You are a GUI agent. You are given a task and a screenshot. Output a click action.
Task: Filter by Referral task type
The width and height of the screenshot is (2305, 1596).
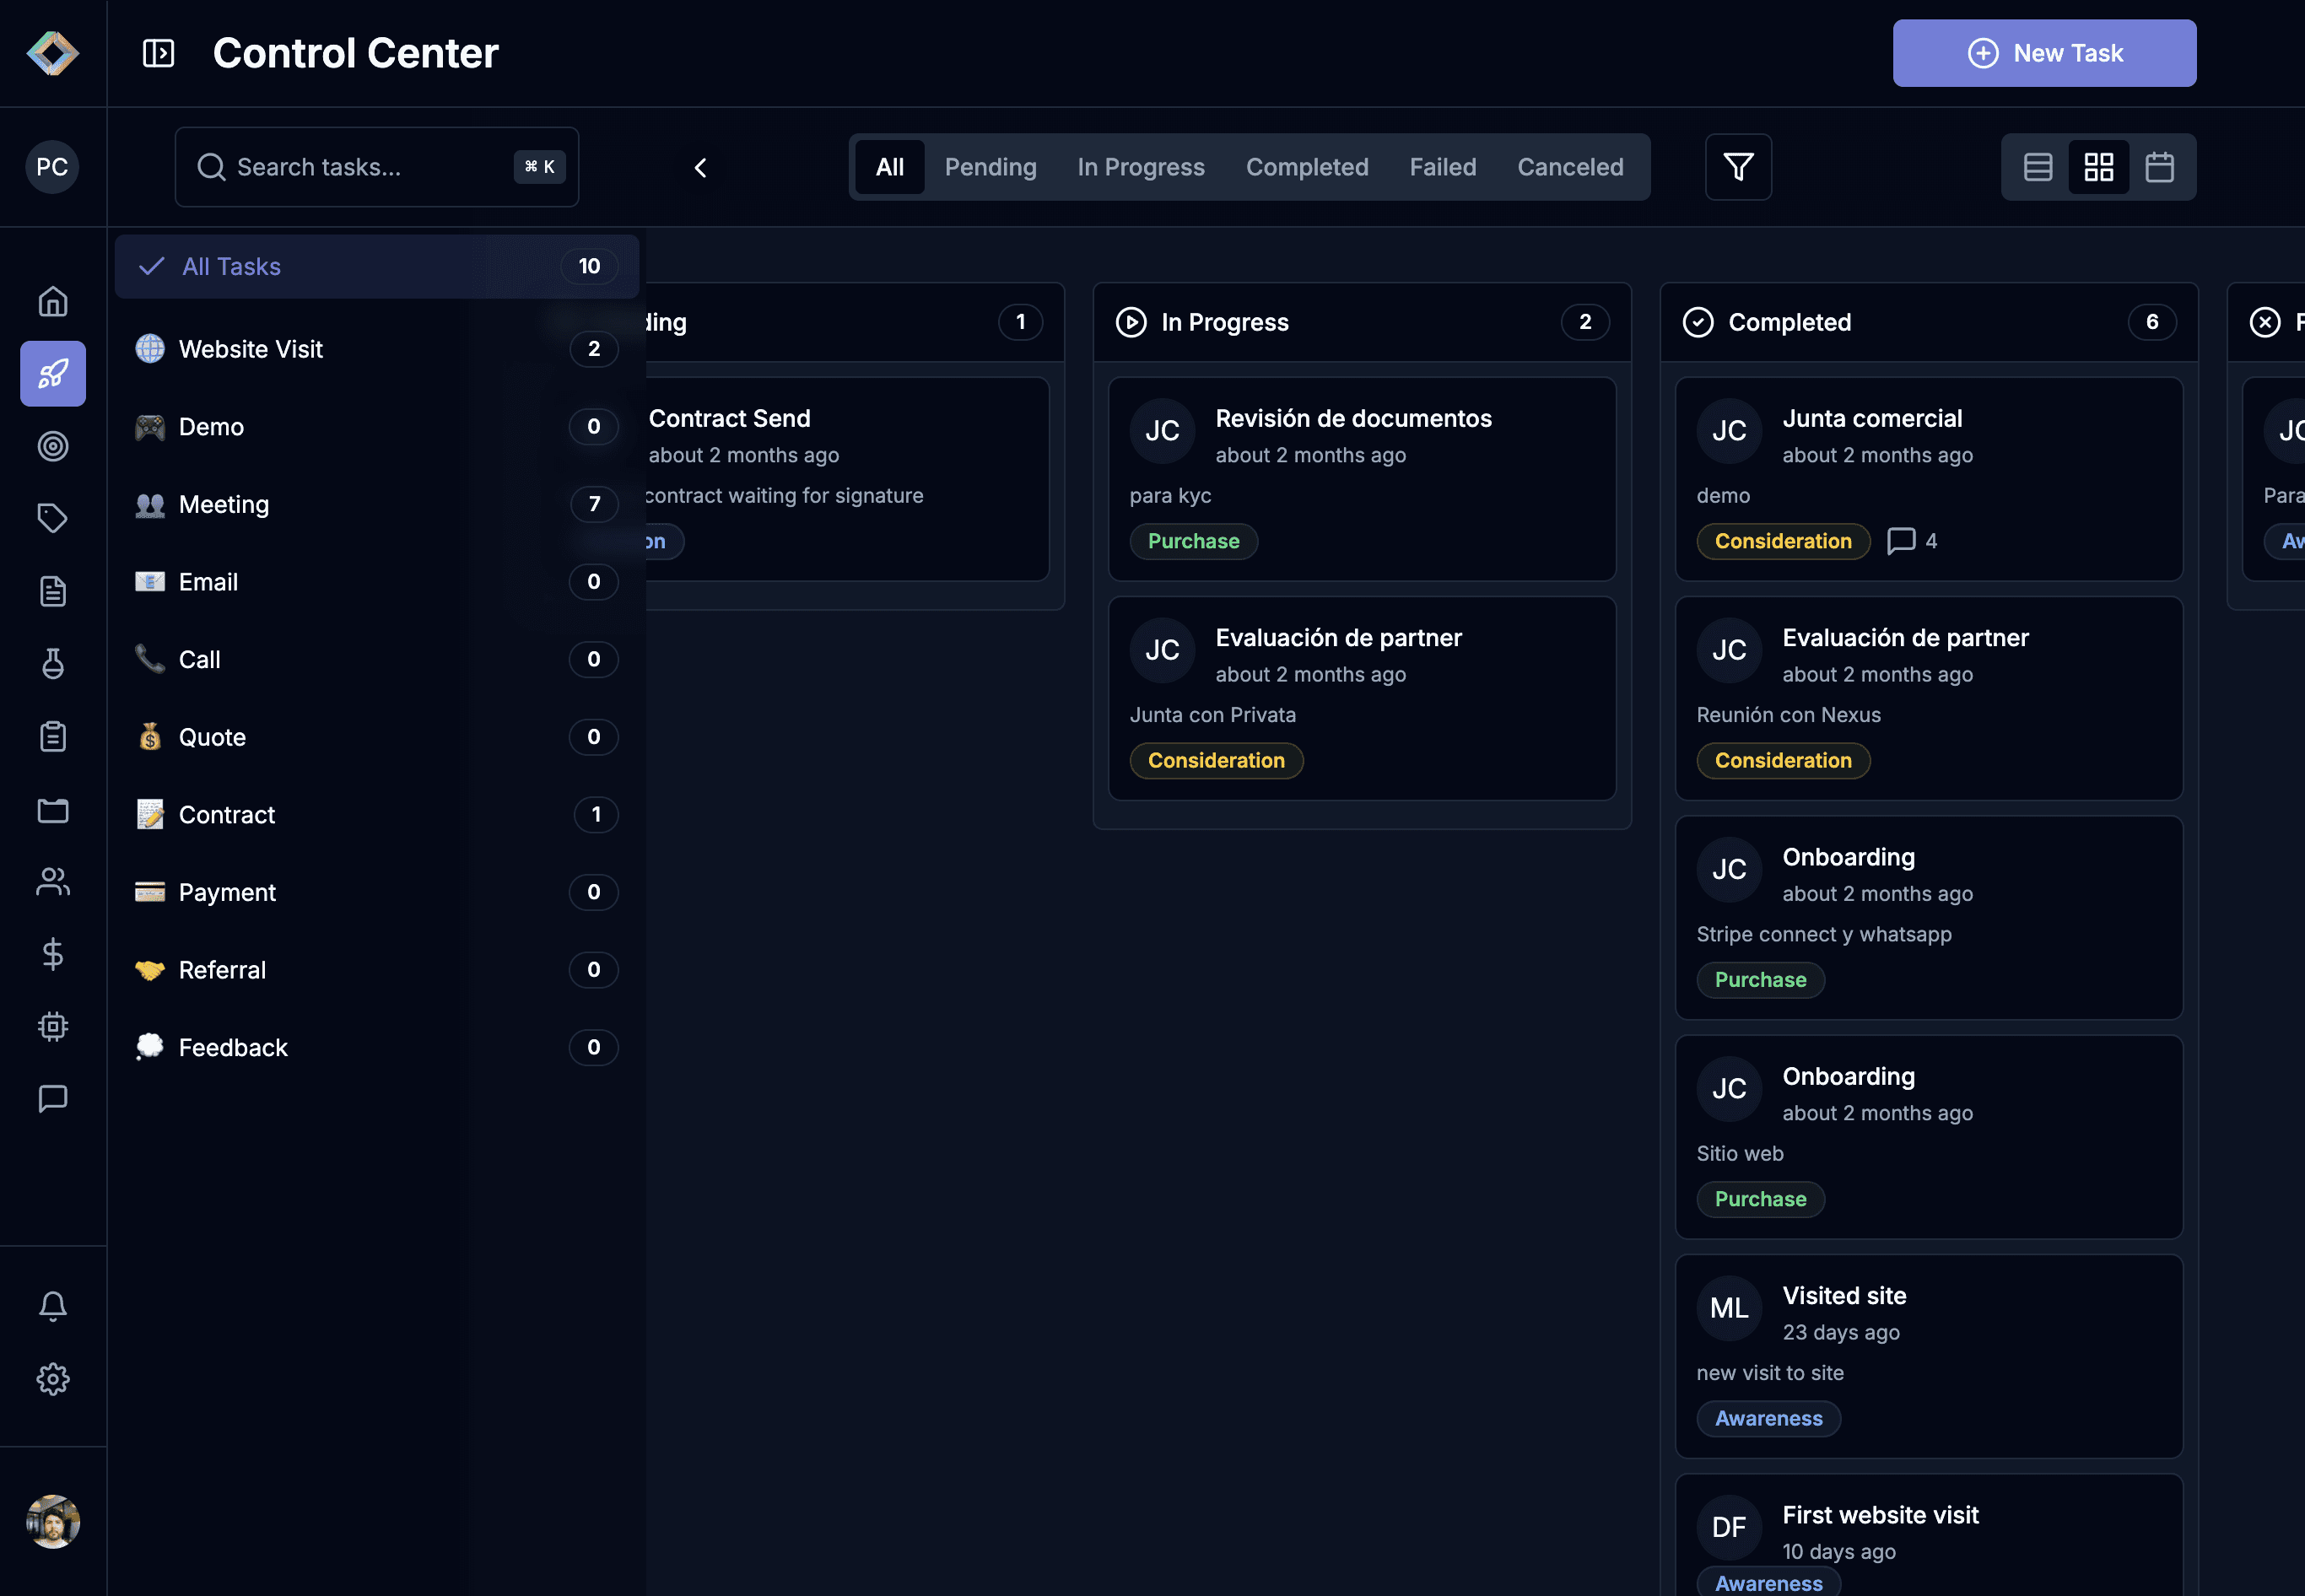point(377,970)
